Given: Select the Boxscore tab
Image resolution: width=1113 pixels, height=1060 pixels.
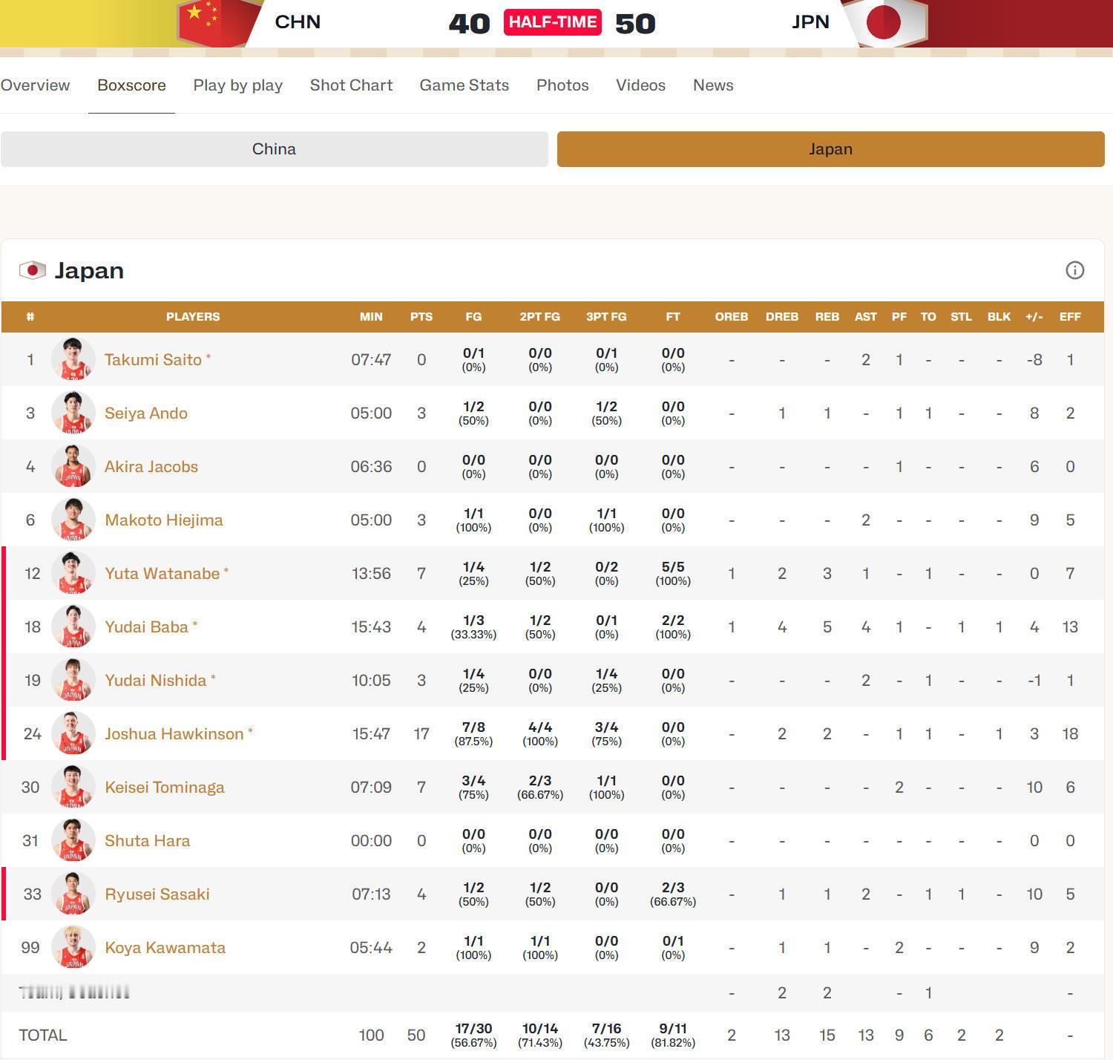Looking at the screenshot, I should pyautogui.click(x=131, y=85).
